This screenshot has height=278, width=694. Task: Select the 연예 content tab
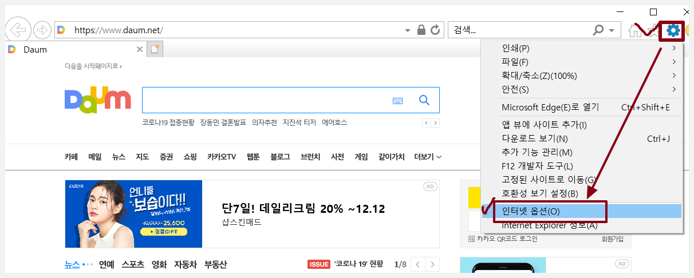[107, 264]
